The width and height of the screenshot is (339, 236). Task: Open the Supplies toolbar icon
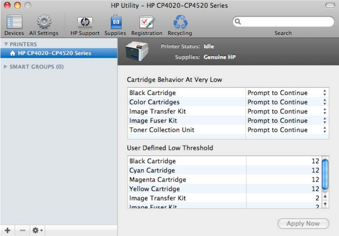coord(115,22)
